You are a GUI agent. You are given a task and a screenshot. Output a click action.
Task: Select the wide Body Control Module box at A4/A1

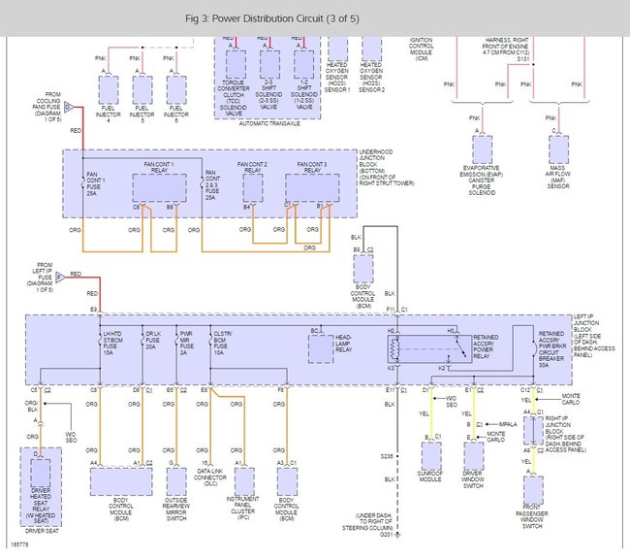121,481
